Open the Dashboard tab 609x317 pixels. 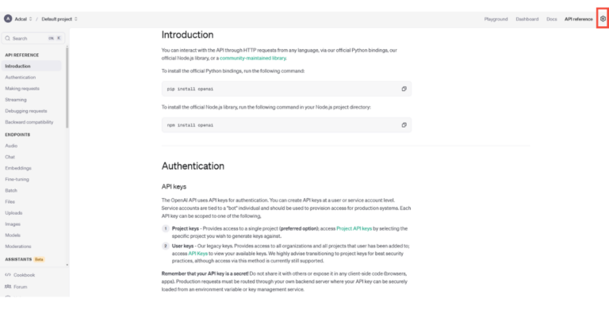(527, 18)
